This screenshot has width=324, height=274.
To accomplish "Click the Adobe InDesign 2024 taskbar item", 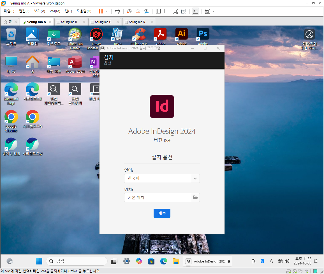I will (x=207, y=261).
